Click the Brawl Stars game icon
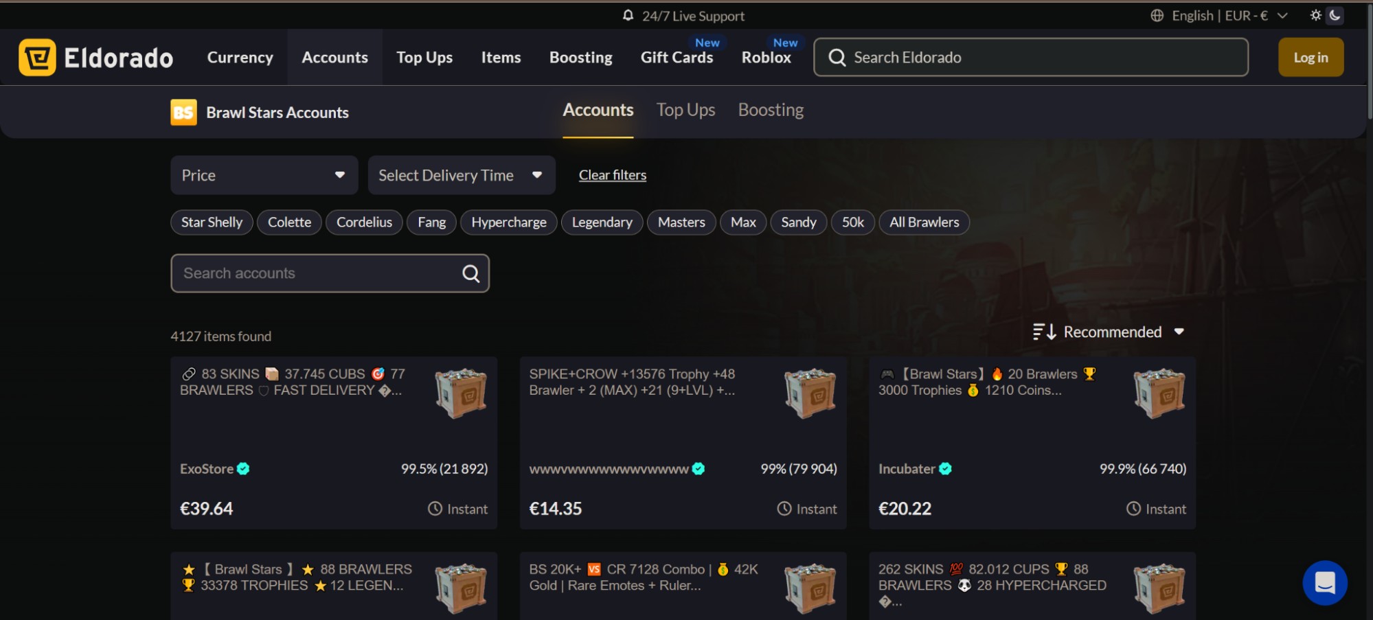 [x=183, y=113]
